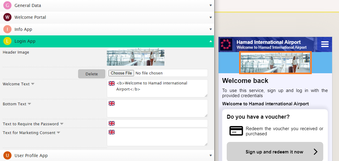Open the User Profile App accordion title

(31, 155)
